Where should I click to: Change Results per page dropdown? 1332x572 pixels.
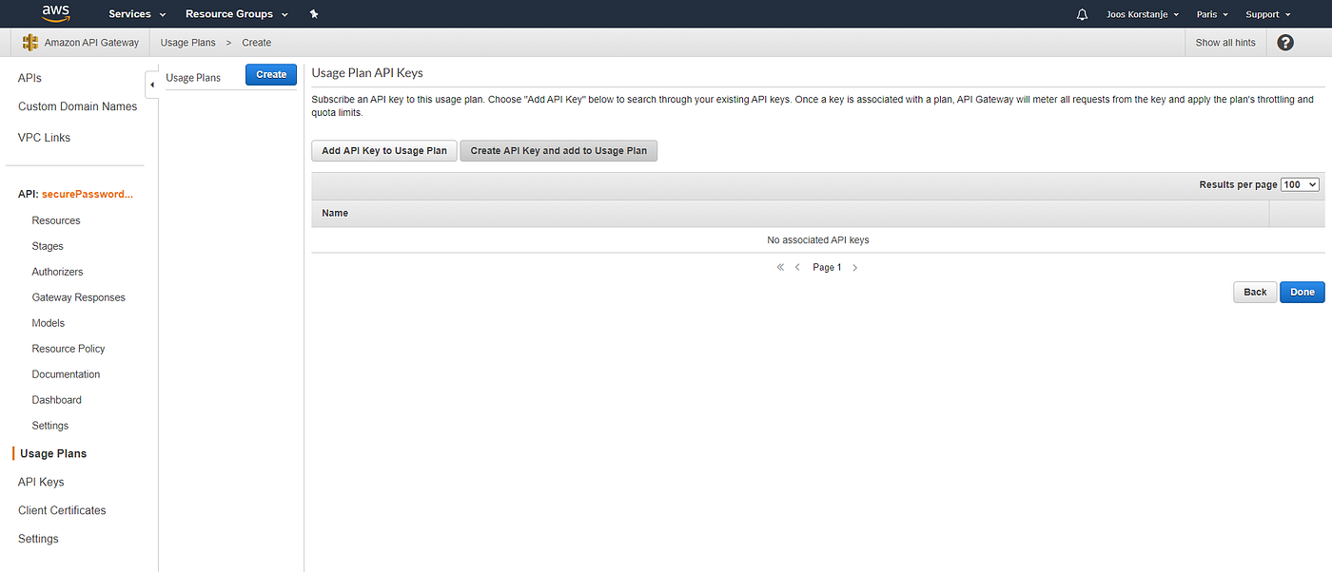pos(1300,184)
